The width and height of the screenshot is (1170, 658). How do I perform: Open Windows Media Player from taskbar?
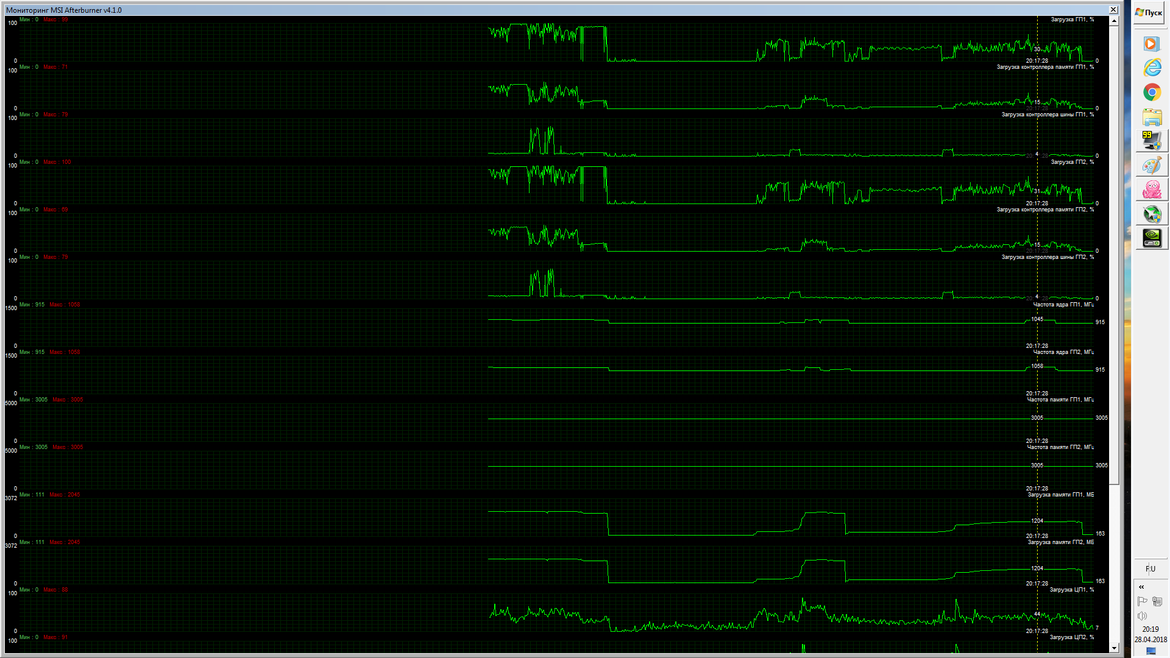point(1150,44)
